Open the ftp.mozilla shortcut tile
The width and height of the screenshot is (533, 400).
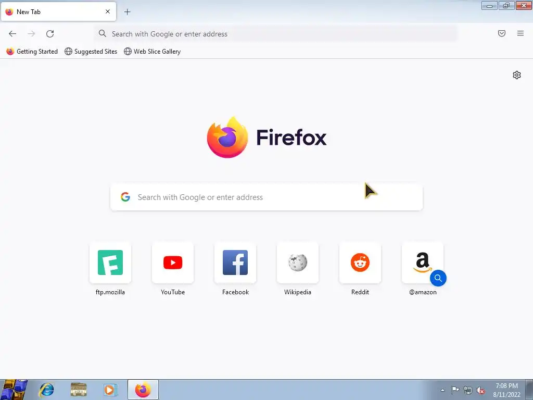[110, 262]
